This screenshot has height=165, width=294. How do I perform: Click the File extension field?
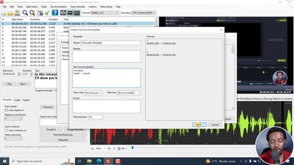point(96,117)
